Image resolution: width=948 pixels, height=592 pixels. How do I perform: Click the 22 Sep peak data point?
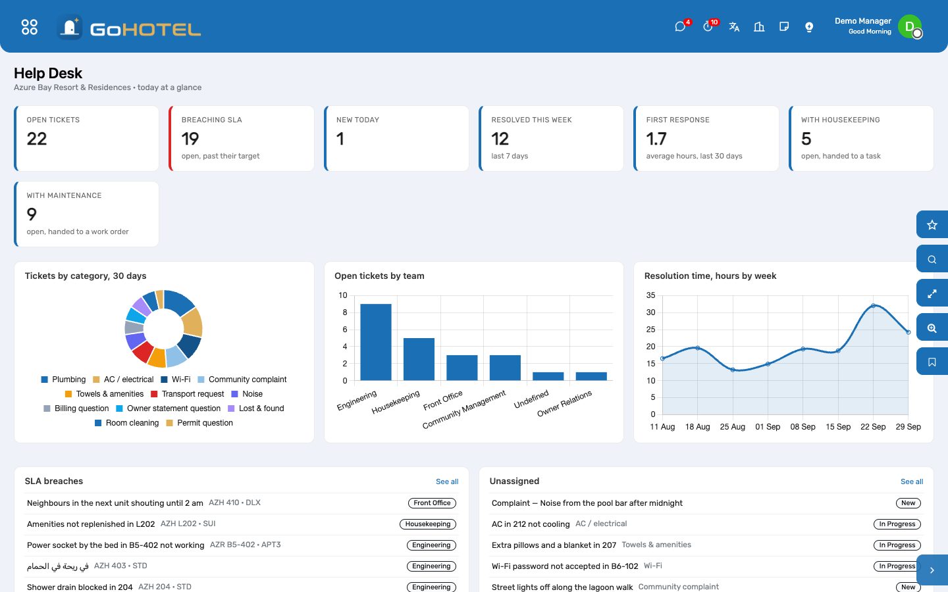[x=874, y=306]
